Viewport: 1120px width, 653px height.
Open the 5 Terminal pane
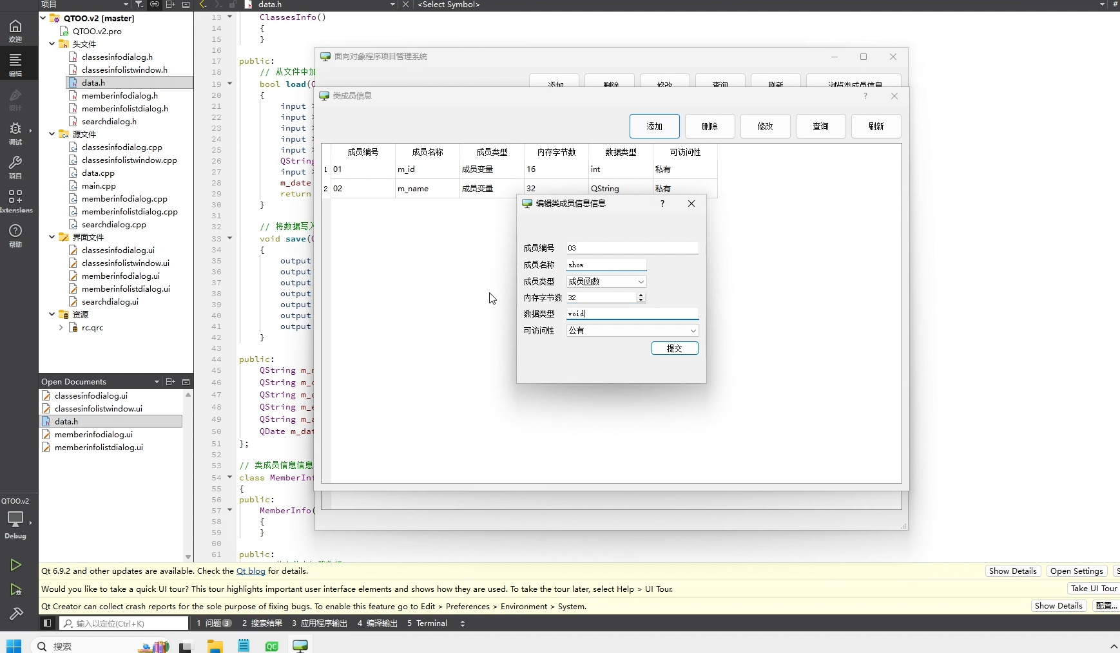[x=427, y=623]
